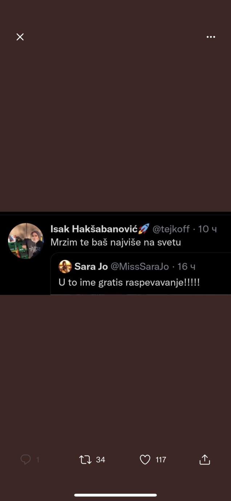The height and width of the screenshot is (501, 231).
Task: Click the retweet count 34
Action: click(x=101, y=460)
